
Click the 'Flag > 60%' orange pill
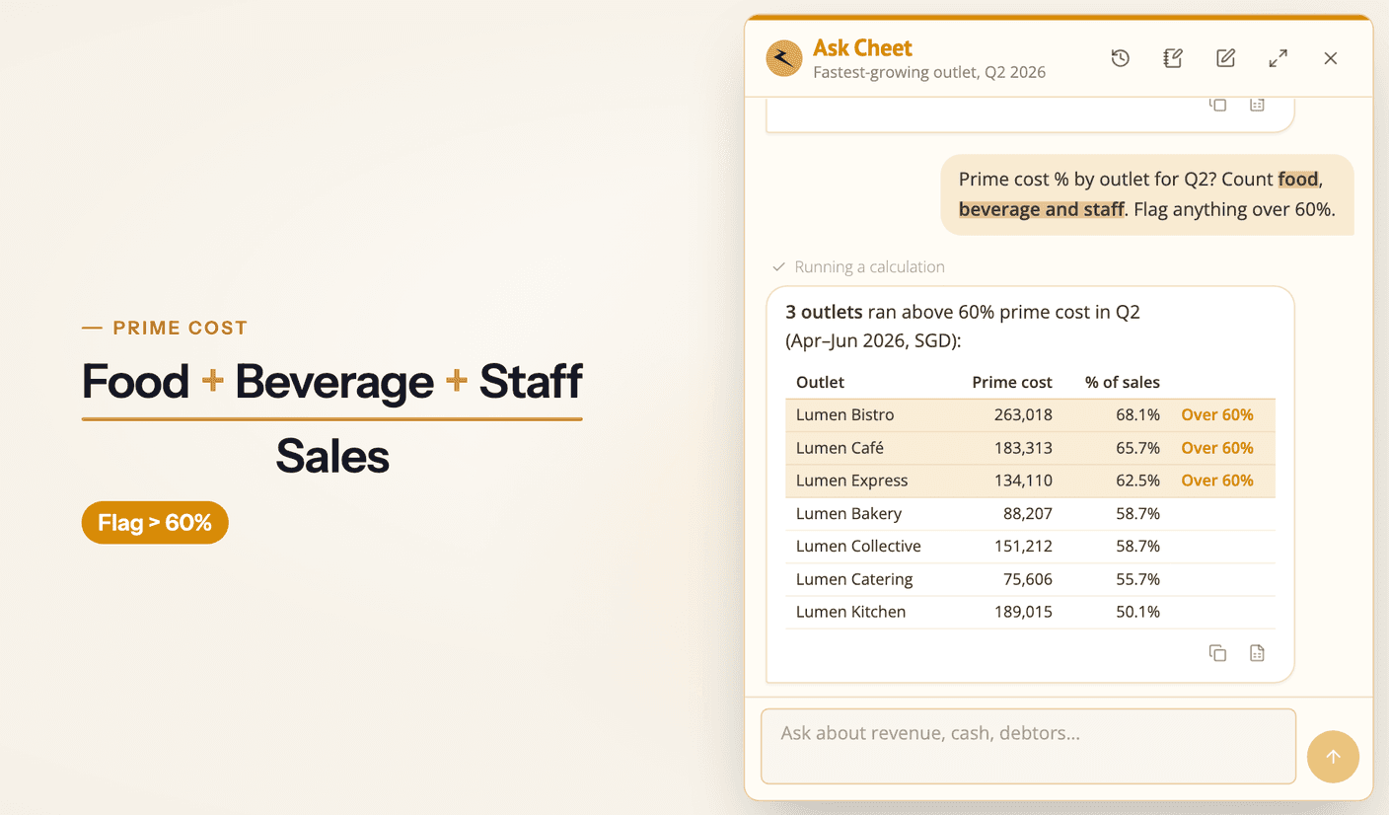click(x=155, y=523)
